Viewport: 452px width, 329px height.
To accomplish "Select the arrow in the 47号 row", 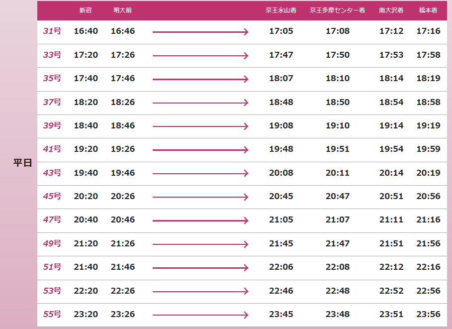I will pos(200,220).
